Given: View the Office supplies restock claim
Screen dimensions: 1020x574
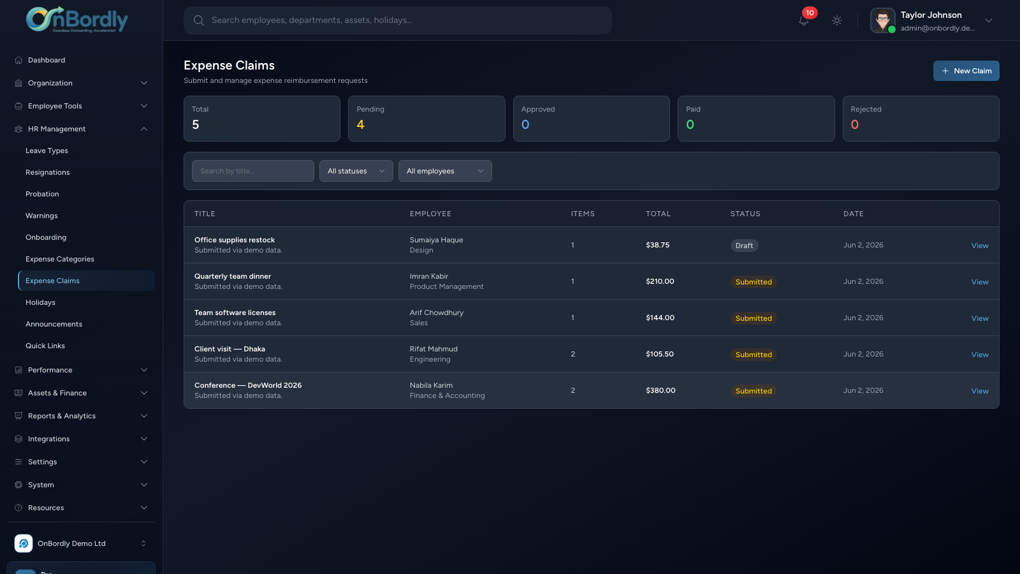Looking at the screenshot, I should click(x=980, y=246).
